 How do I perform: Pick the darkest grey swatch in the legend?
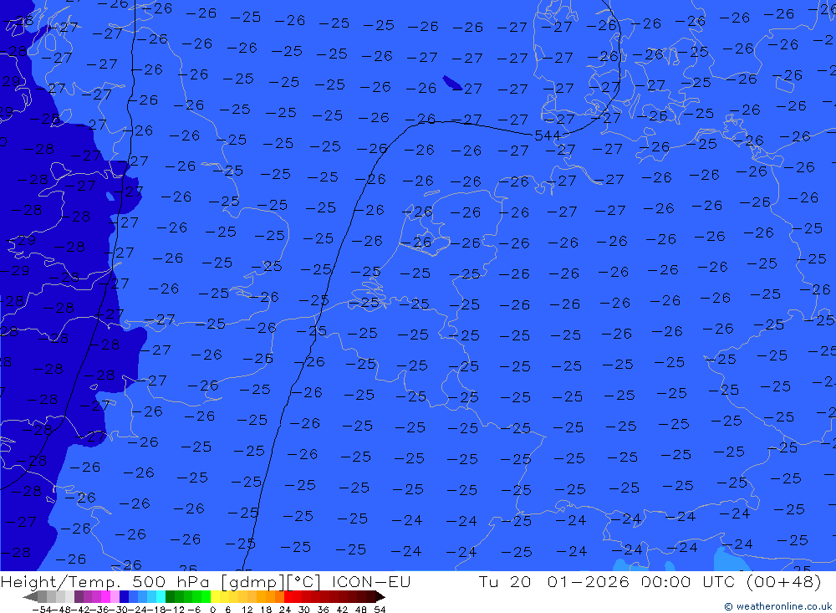[42, 597]
